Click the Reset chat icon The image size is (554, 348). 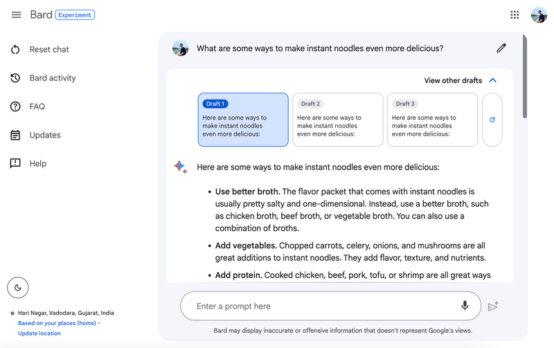[15, 49]
